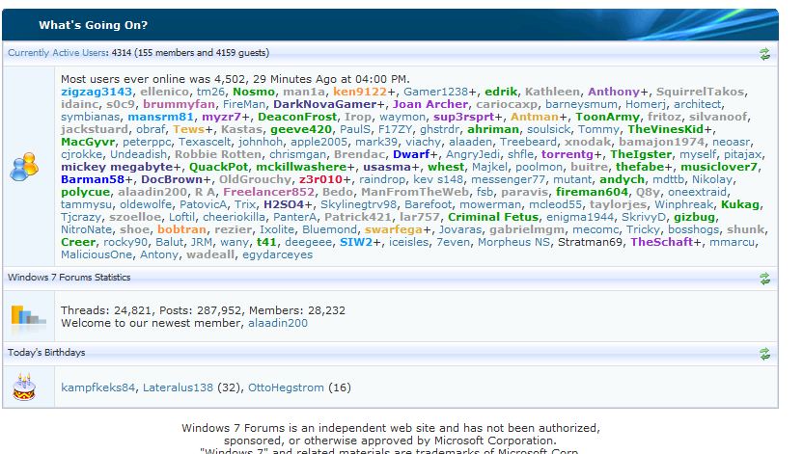803x454 pixels.
Task: Open Kukag's user profile
Action: pos(739,205)
